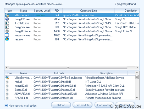Image resolution: width=144 pixels, height=109 pixels.
Task: Select the SnagIt32.exe process name
Action: tap(22, 19)
